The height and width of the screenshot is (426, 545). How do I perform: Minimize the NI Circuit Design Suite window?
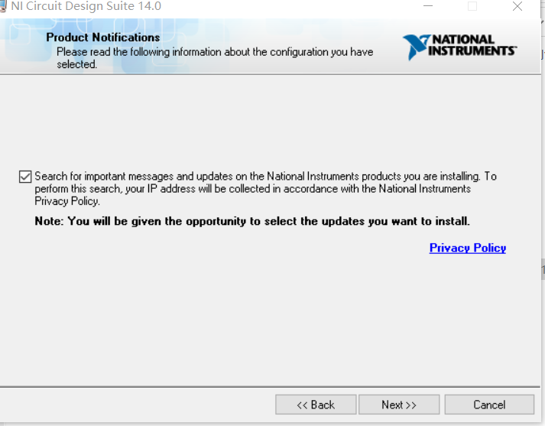[x=428, y=6]
